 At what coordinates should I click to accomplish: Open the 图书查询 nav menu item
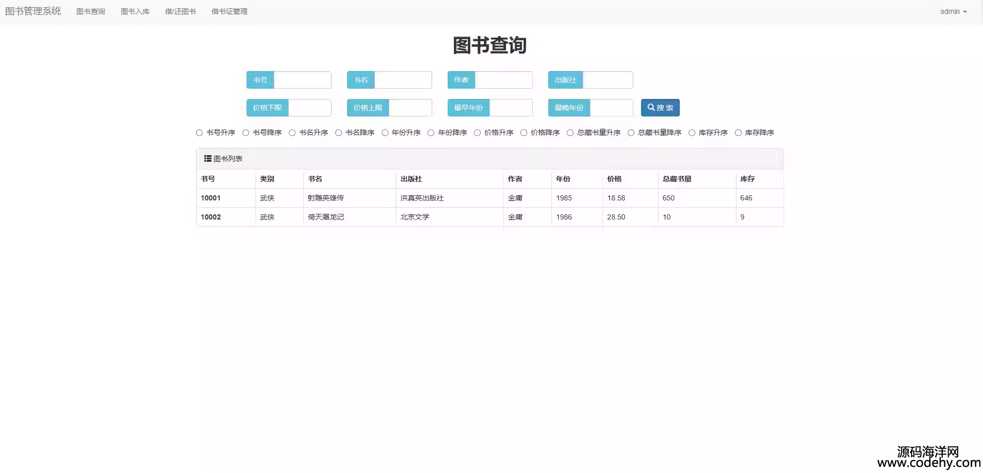tap(91, 11)
